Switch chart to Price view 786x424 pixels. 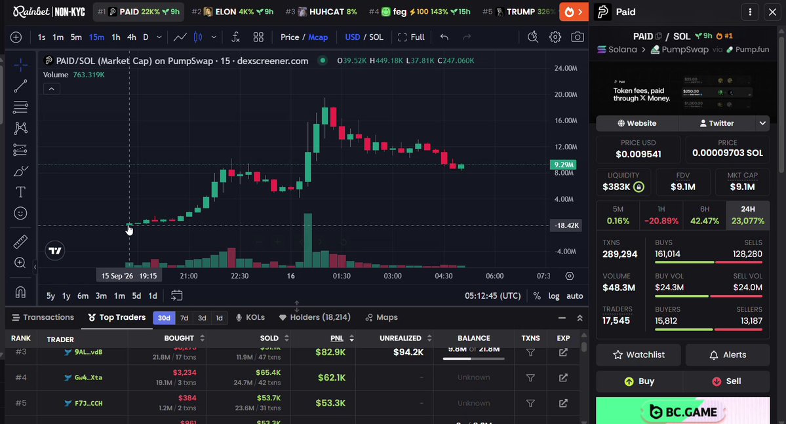point(290,37)
